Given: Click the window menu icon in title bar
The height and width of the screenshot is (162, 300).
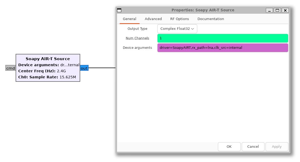Looking at the screenshot, I should (119, 10).
